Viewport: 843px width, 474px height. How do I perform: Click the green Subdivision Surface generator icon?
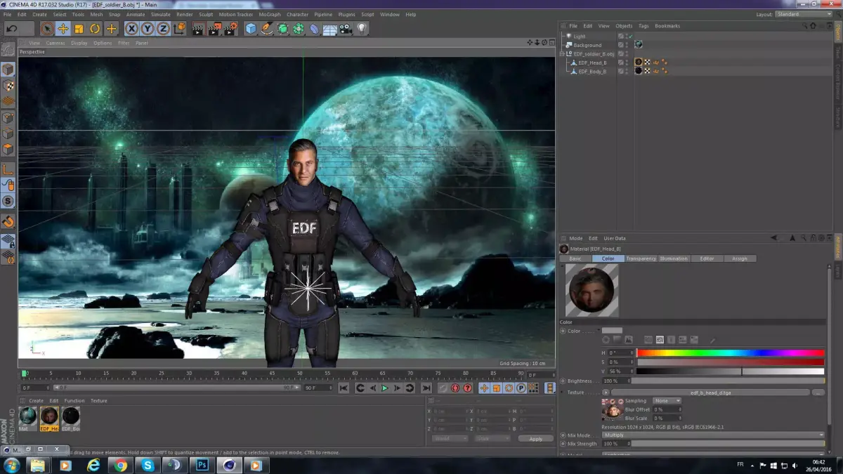282,29
